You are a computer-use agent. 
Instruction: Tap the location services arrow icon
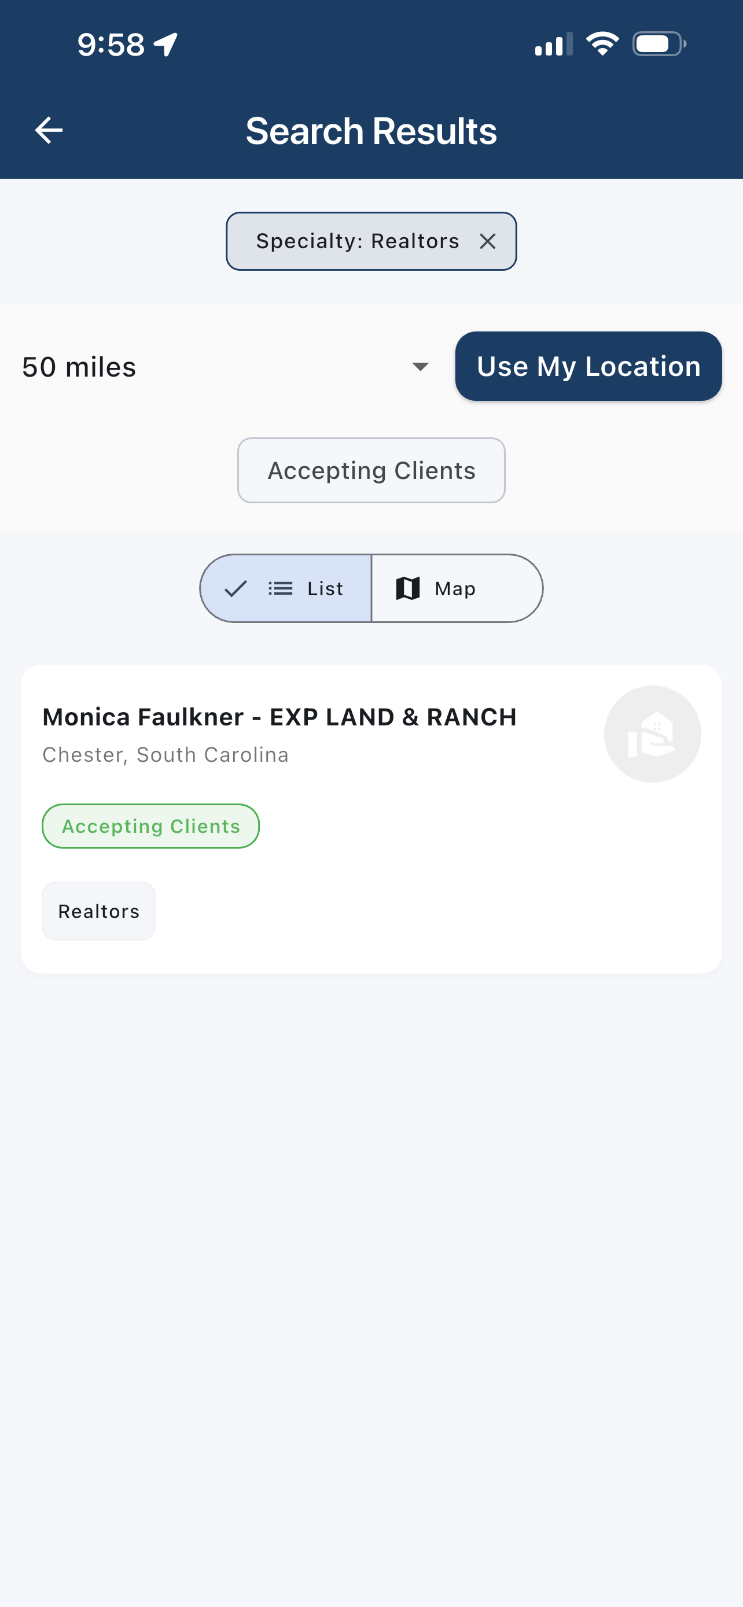tap(166, 45)
